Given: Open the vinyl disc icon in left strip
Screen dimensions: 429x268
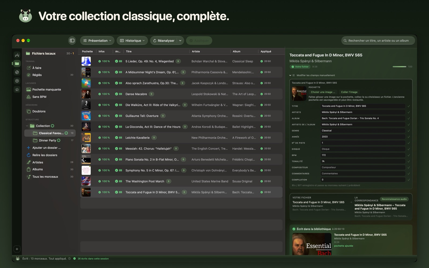Looking at the screenshot, I should (x=17, y=72).
